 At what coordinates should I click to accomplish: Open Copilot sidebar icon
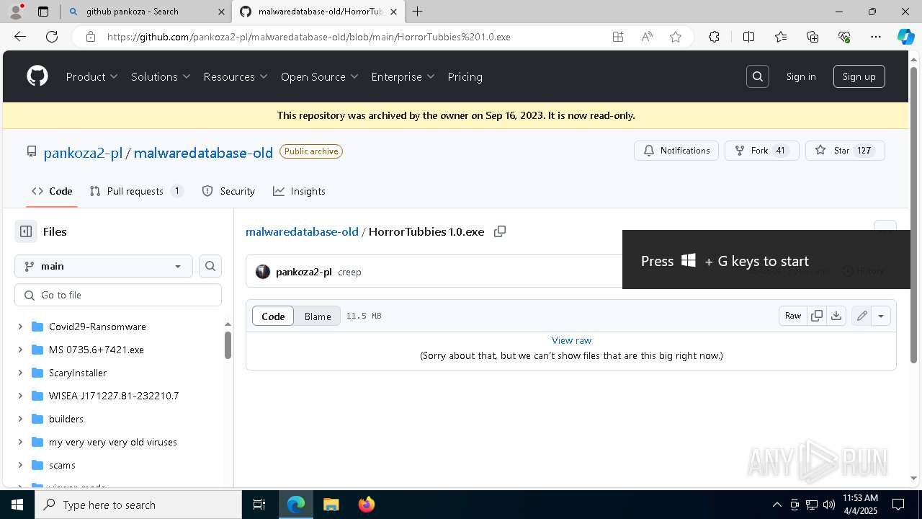click(x=905, y=37)
